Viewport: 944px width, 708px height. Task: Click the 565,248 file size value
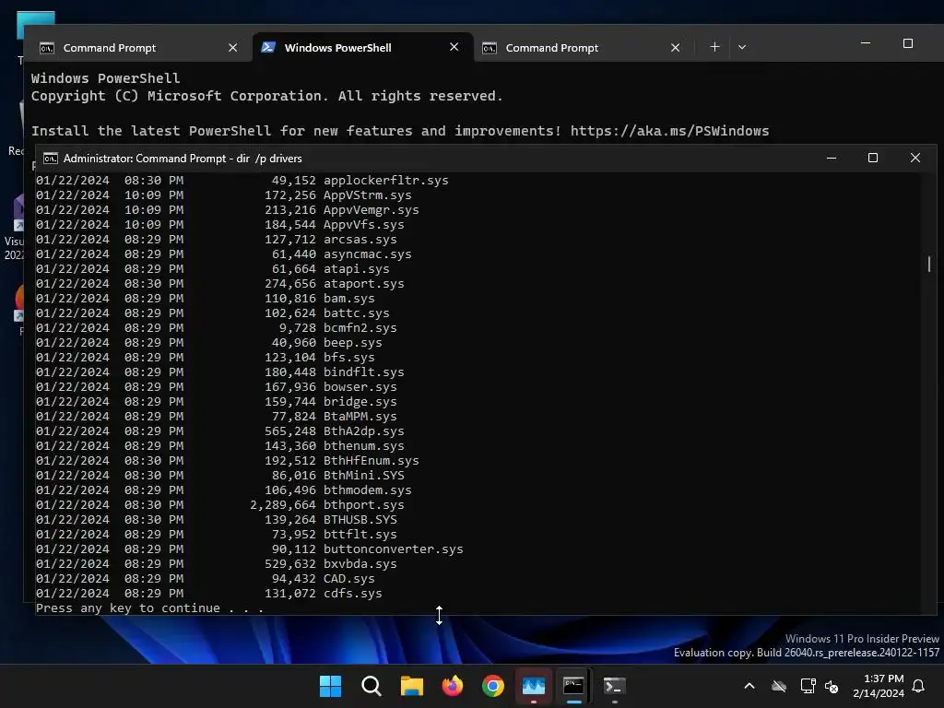coord(290,431)
